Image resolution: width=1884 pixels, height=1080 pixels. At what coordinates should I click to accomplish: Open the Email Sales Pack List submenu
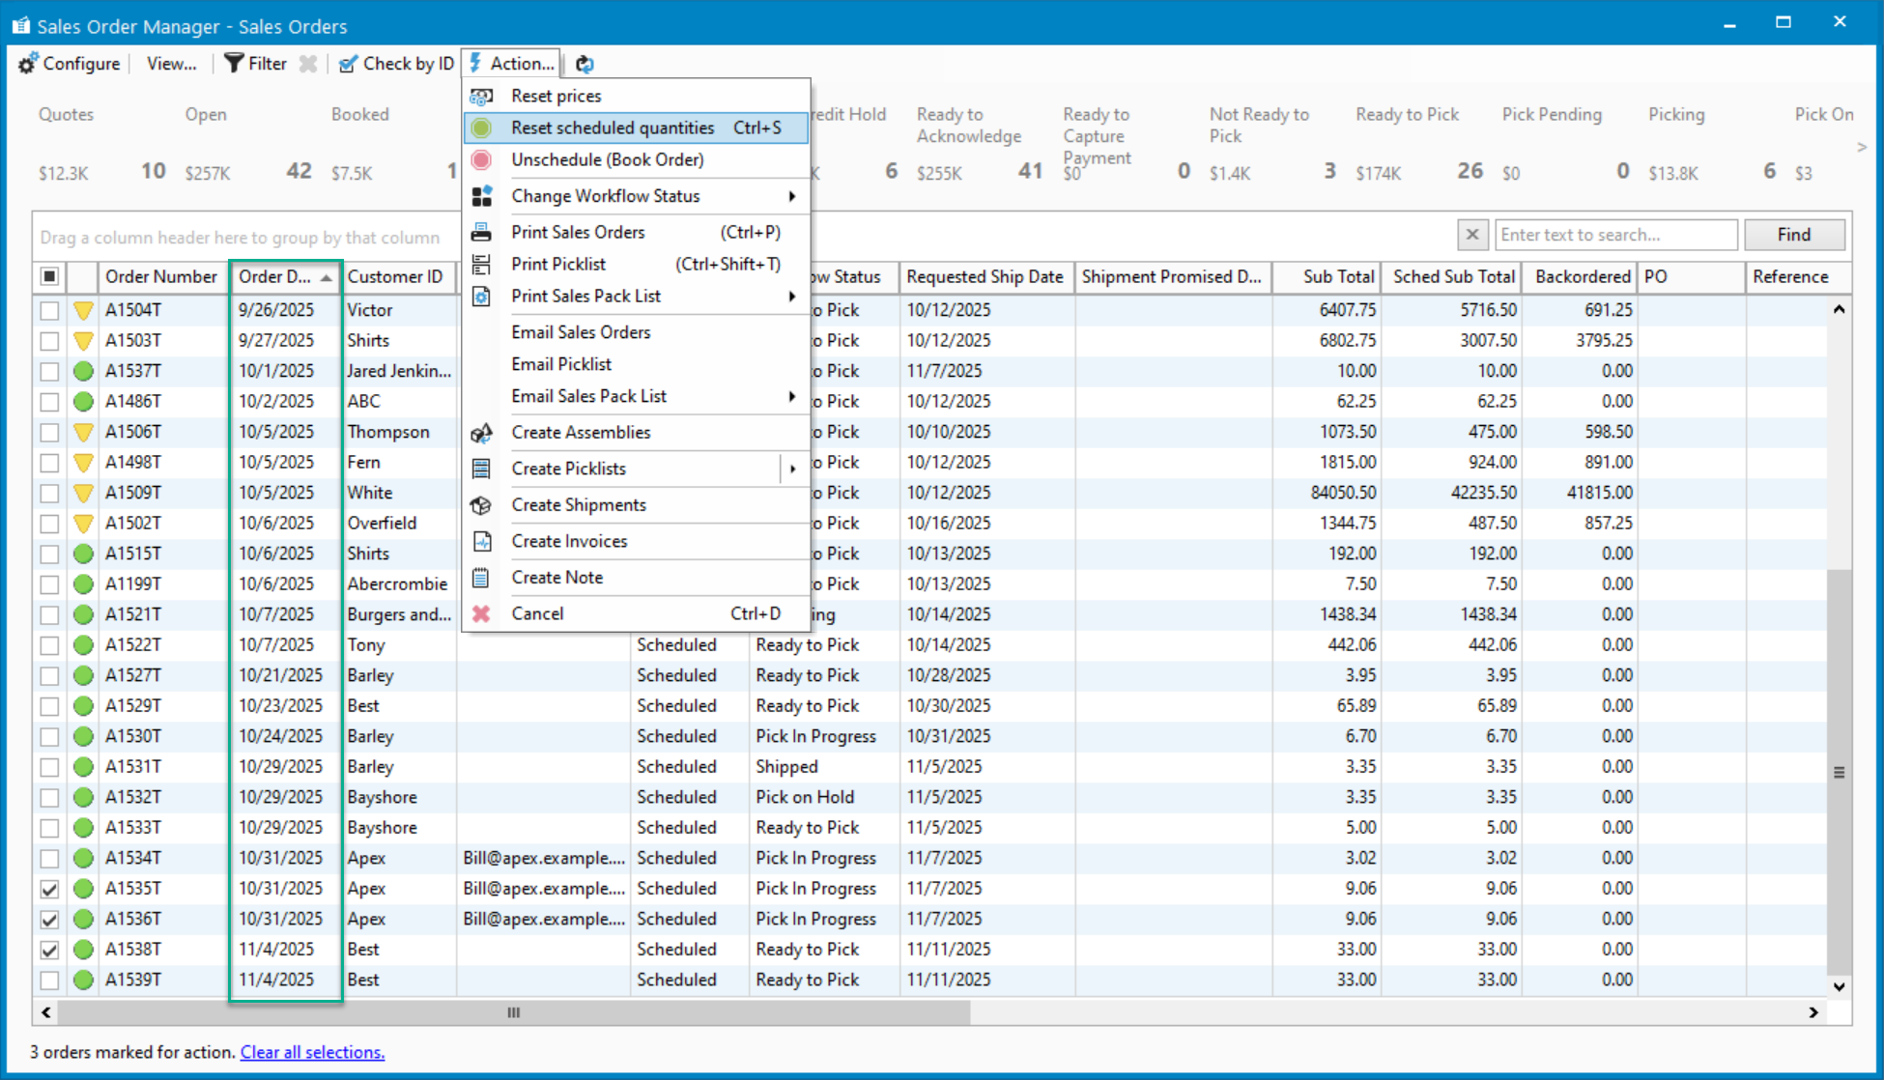point(791,396)
